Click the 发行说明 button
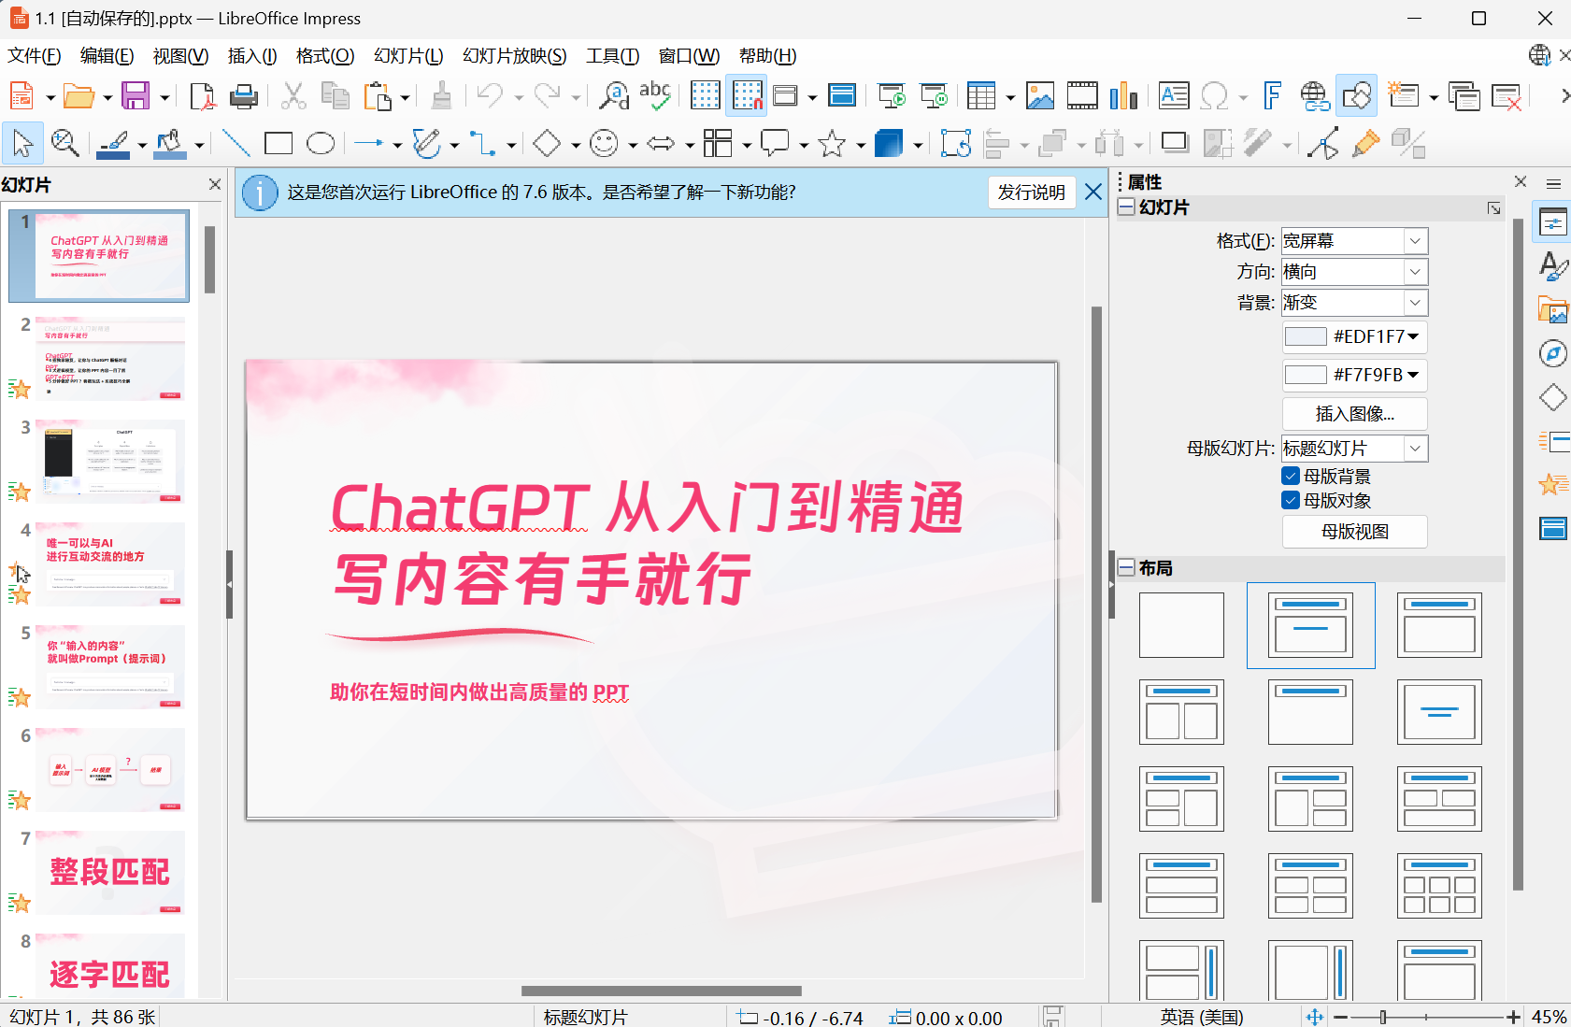 point(1031,193)
